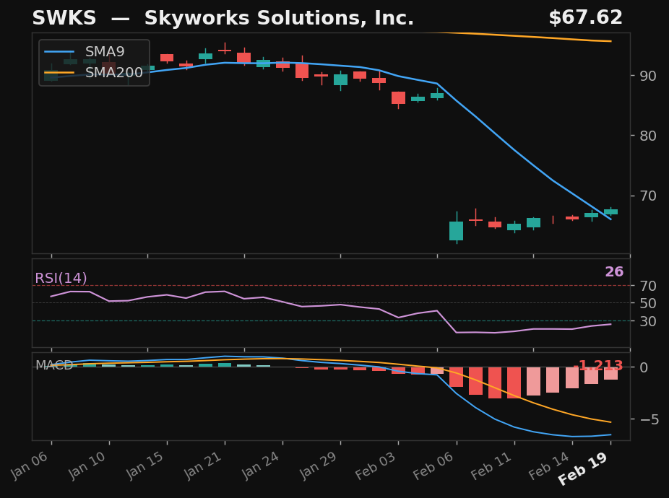Click the RSI(14) panel label

click(x=61, y=278)
